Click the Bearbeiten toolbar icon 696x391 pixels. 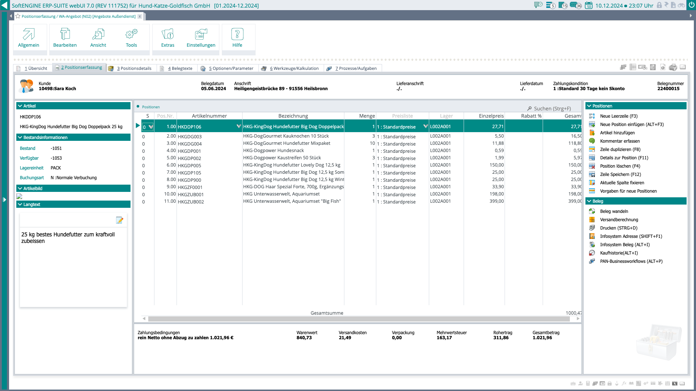(65, 34)
